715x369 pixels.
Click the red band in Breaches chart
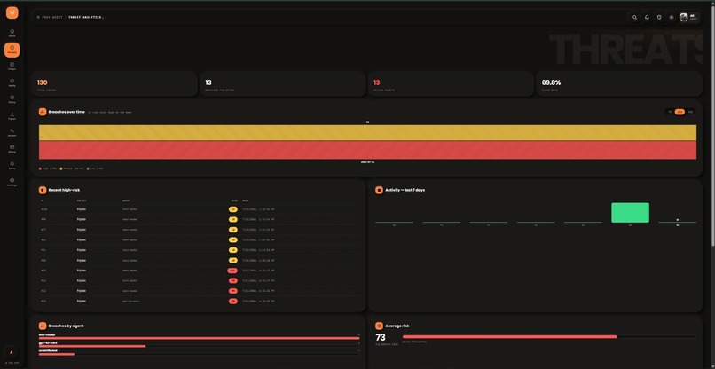(x=367, y=150)
